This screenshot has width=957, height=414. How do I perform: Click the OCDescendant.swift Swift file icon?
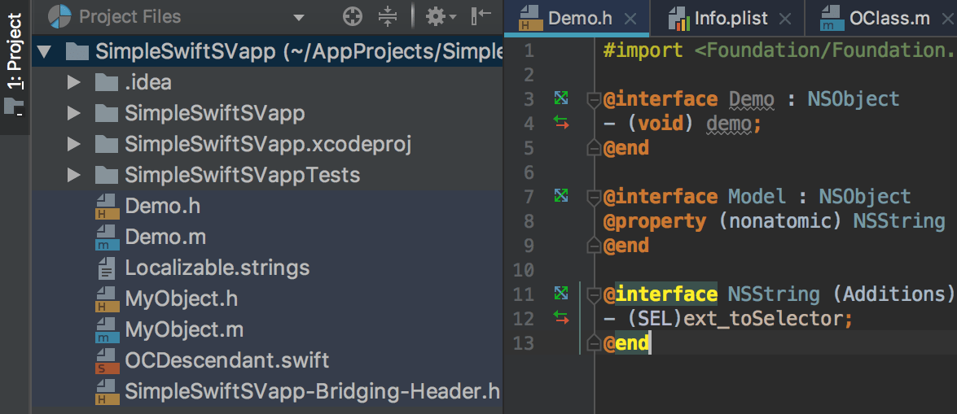click(x=107, y=362)
